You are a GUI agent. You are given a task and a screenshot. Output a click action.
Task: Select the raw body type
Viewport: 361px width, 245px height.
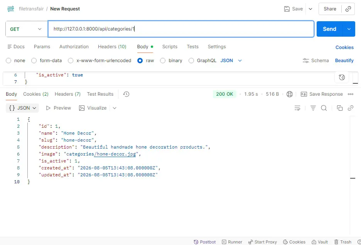coord(140,61)
